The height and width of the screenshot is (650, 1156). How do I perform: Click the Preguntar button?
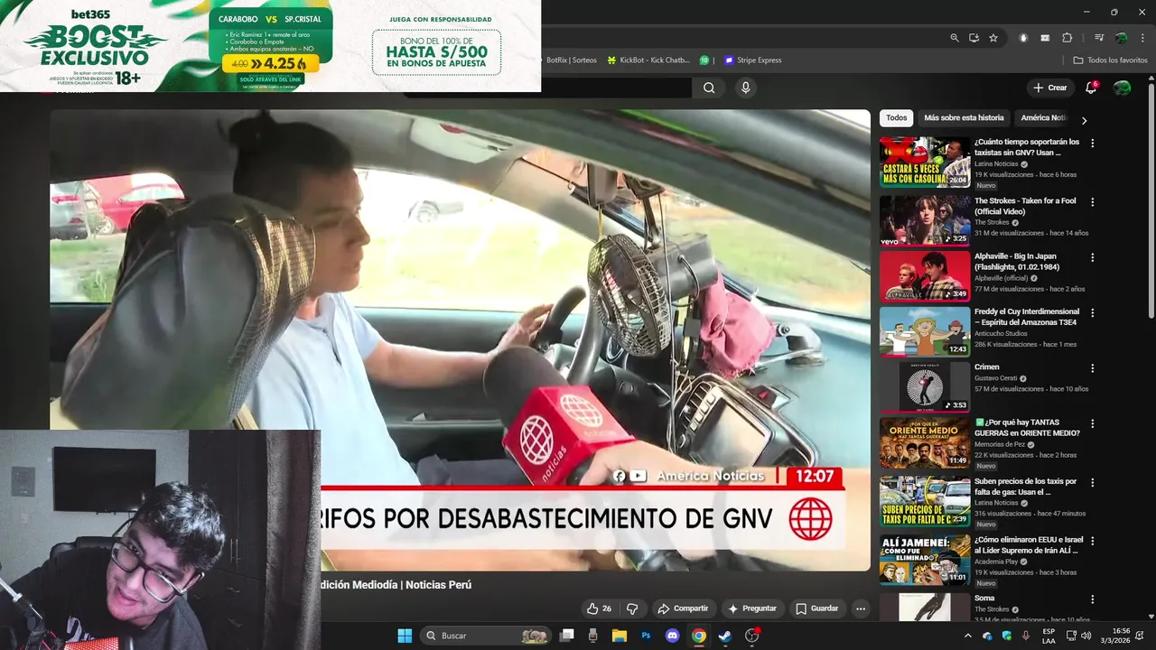click(752, 608)
